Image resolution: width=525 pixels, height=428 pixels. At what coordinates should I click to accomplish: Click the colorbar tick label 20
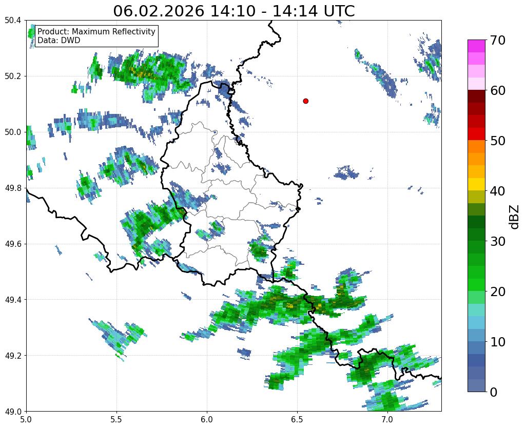pos(497,291)
